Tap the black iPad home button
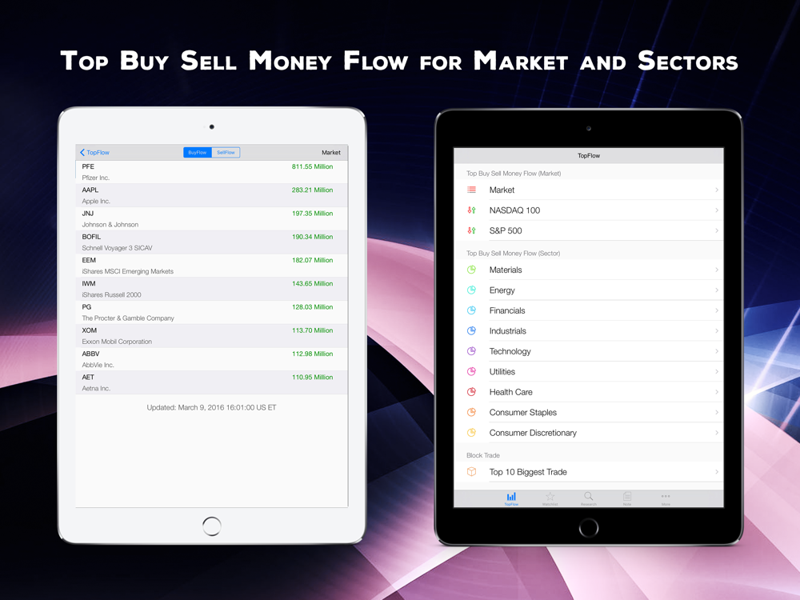This screenshot has width=800, height=600. 588,527
